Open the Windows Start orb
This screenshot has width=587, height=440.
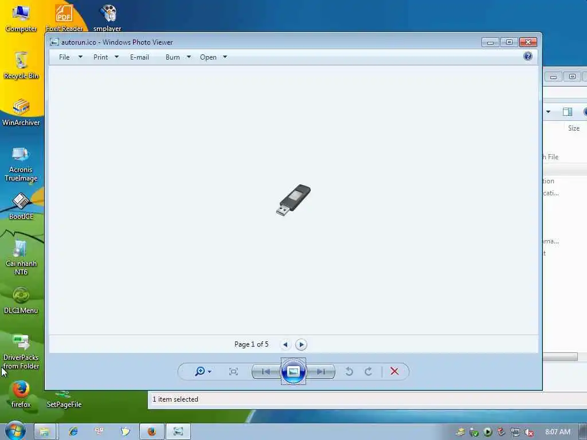tap(15, 431)
